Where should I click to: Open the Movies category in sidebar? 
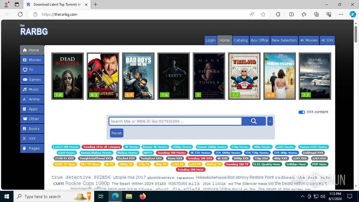[x=32, y=60]
